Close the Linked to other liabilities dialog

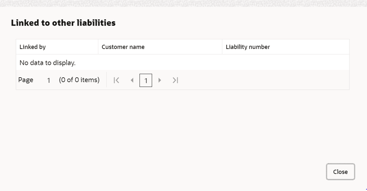(340, 172)
